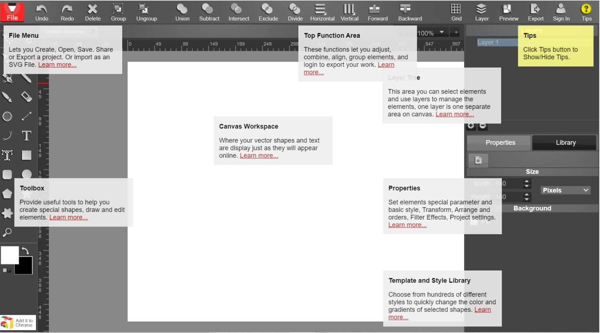Switch to the Library tab
Viewport: 600px width, 333px height.
(x=565, y=142)
